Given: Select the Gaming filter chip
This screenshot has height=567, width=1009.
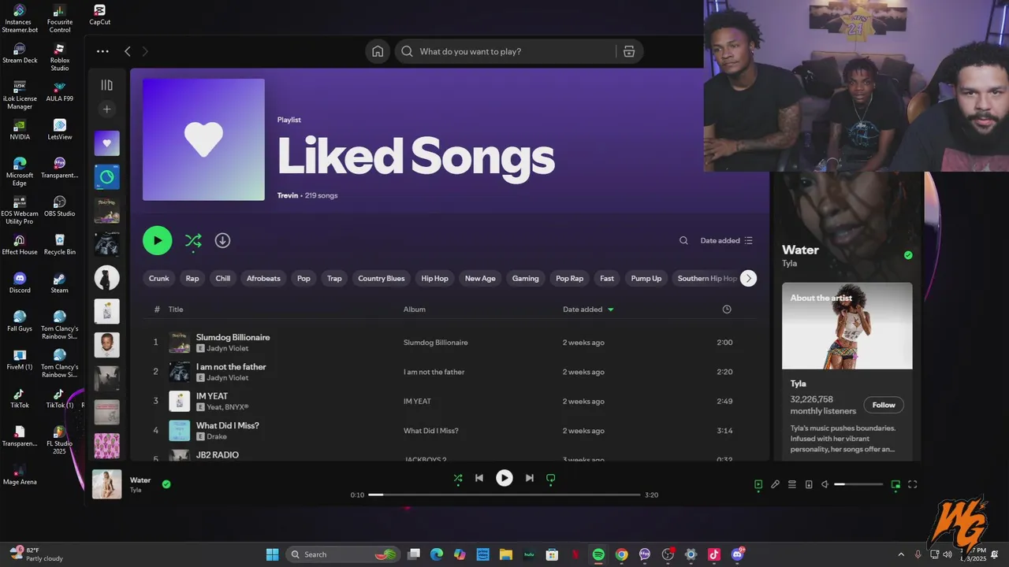Looking at the screenshot, I should click(x=525, y=278).
